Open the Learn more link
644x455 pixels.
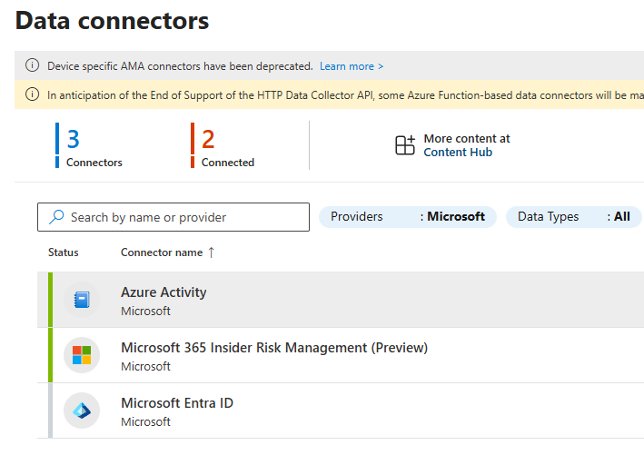pos(352,66)
